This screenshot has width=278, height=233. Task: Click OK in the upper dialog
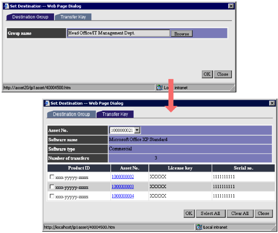pyautogui.click(x=207, y=74)
